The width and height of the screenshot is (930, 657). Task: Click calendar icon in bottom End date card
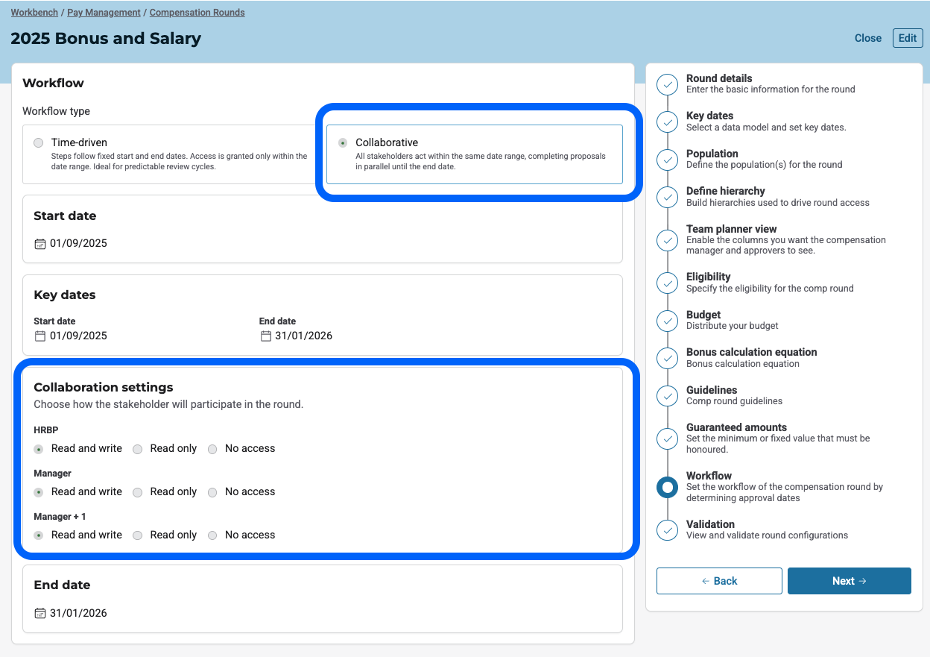pos(40,614)
